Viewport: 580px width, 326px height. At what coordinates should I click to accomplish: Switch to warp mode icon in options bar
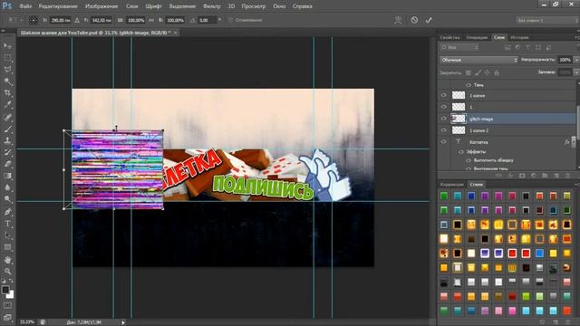pyautogui.click(x=398, y=20)
